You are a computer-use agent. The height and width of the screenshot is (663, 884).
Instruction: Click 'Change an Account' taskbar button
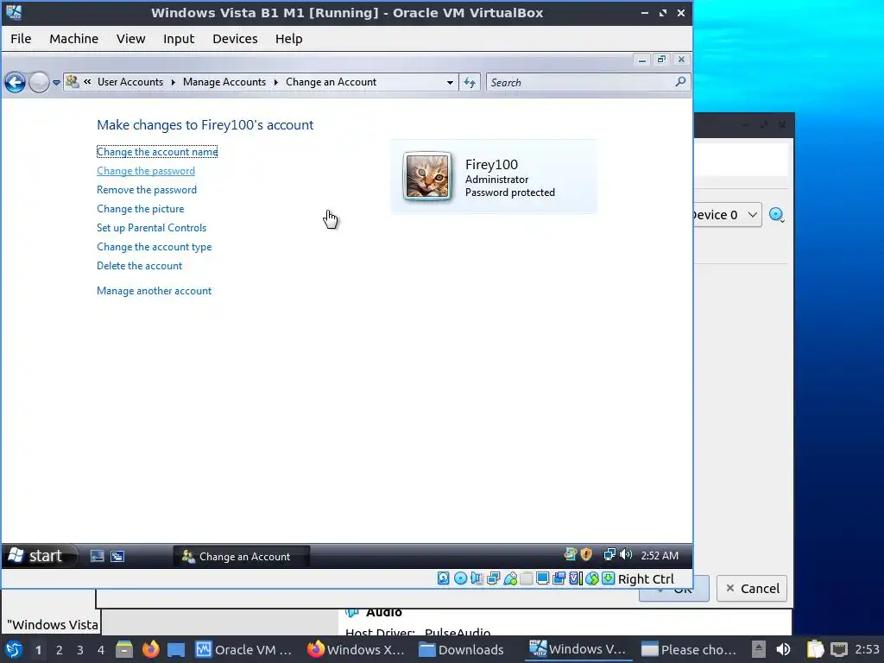pos(242,557)
